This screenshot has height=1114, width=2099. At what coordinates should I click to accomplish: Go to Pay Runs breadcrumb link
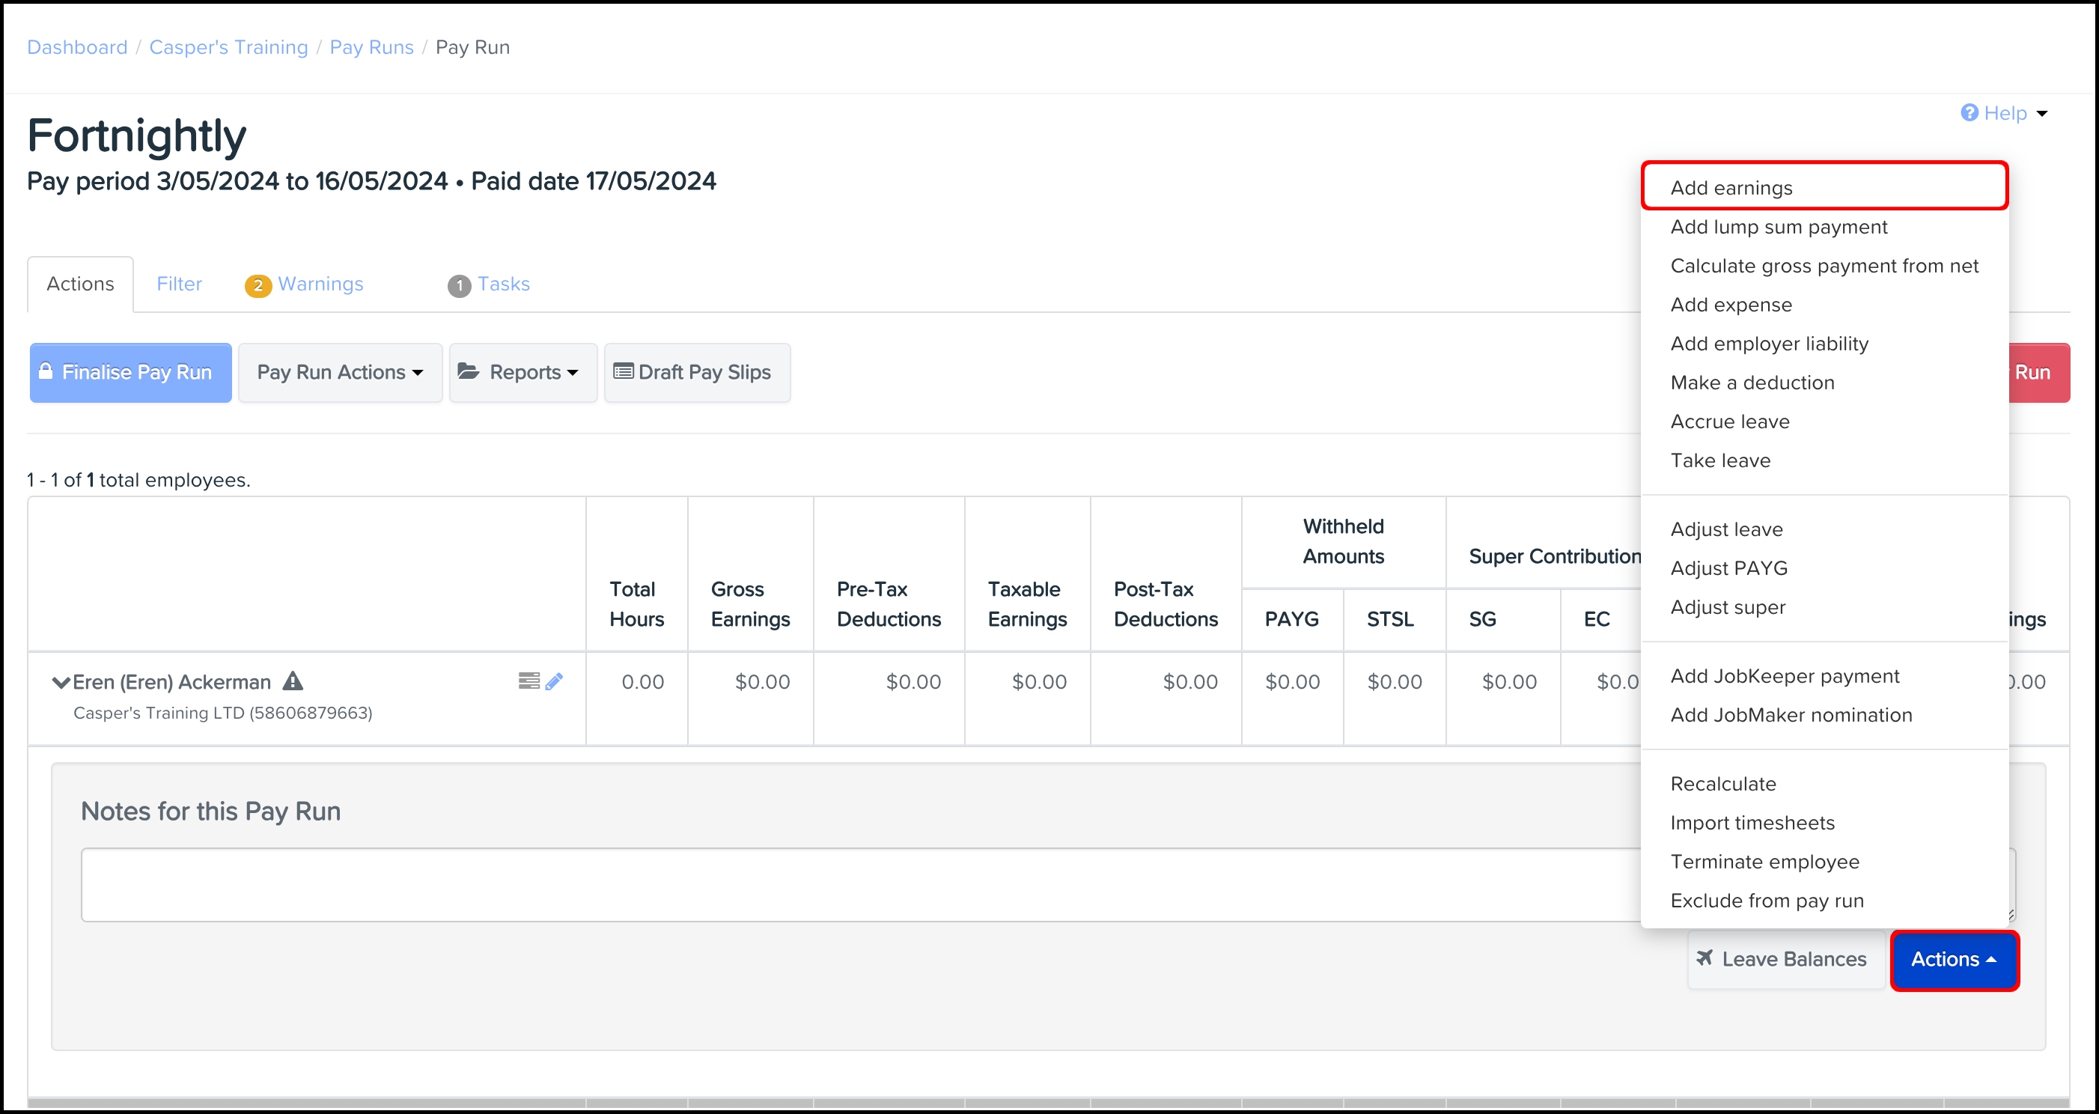coord(371,47)
